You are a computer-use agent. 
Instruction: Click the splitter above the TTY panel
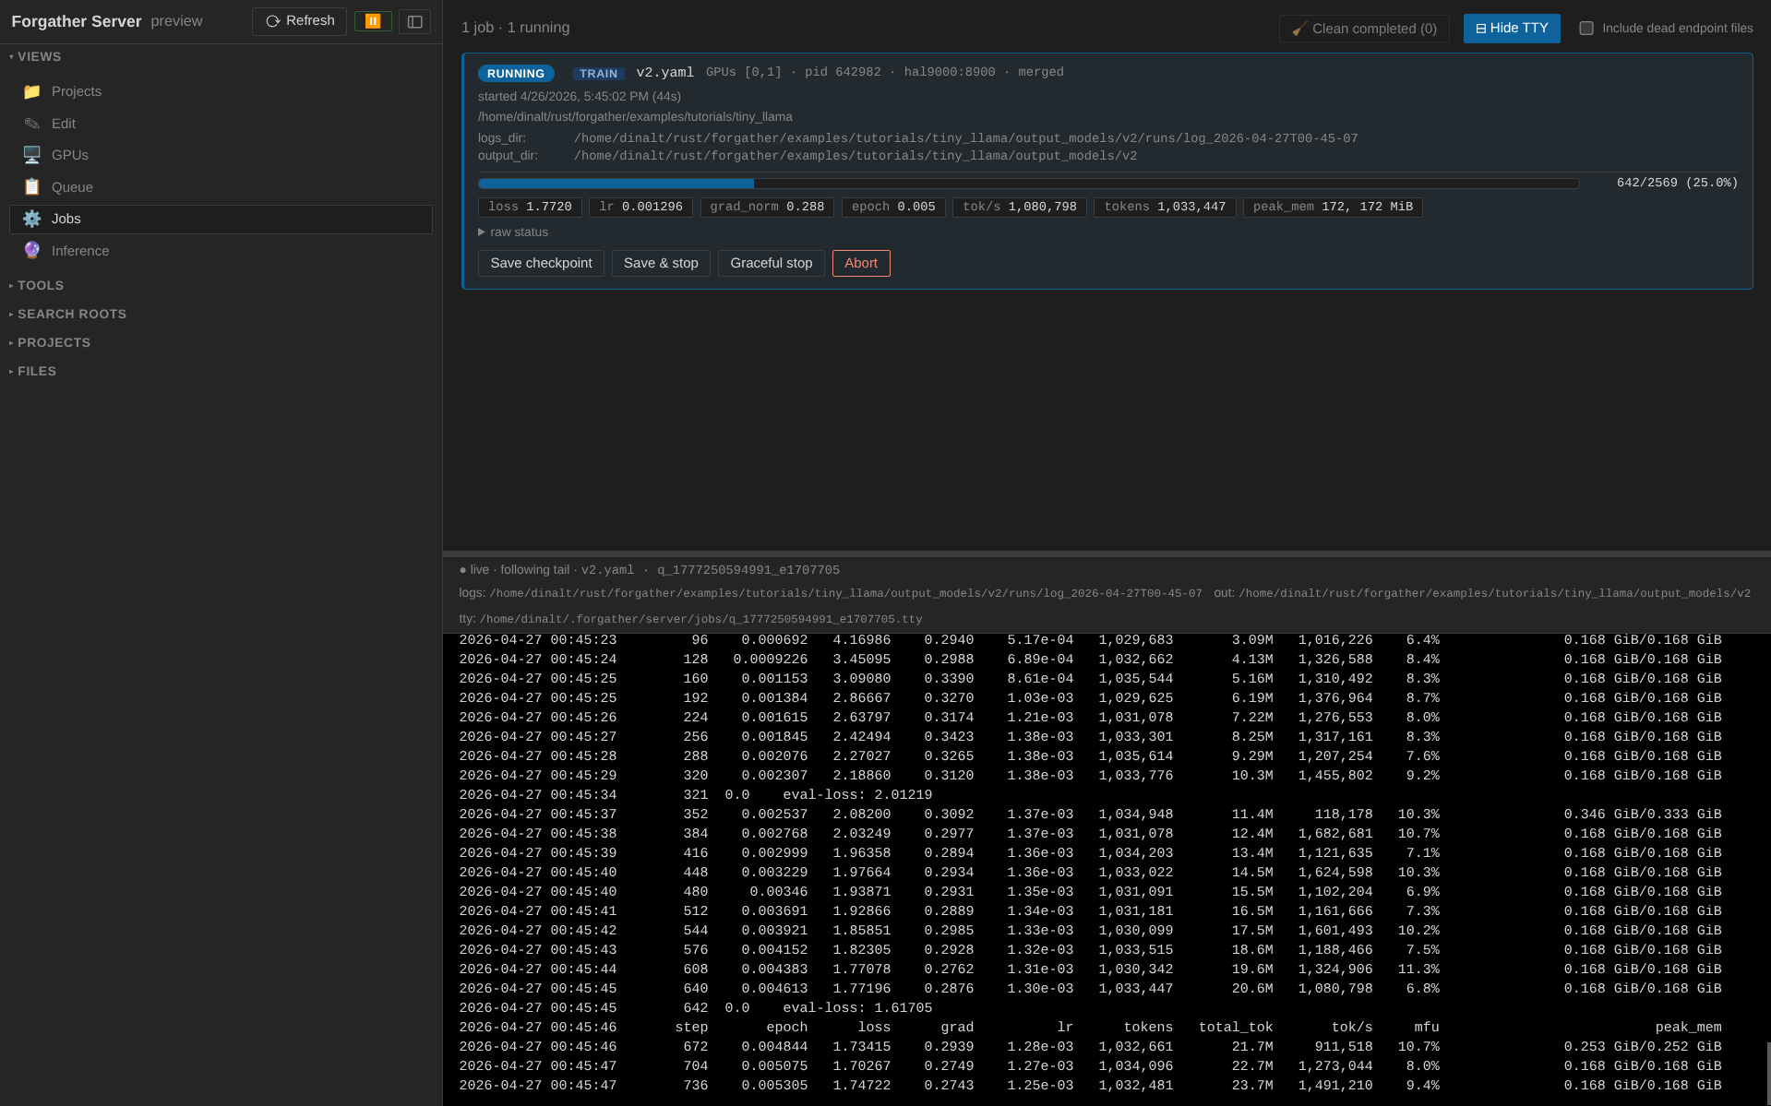click(x=1107, y=553)
